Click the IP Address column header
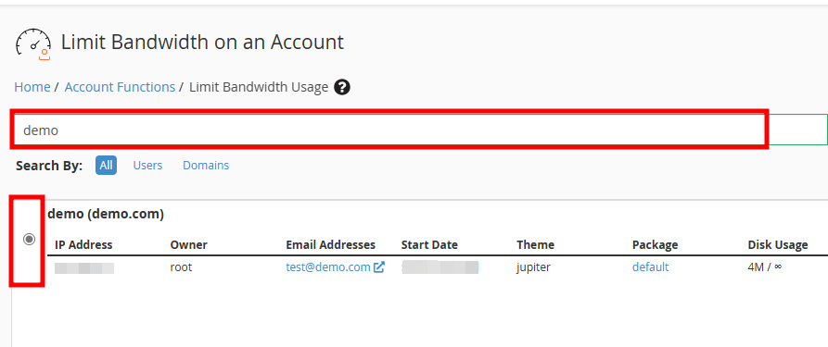This screenshot has height=347, width=828. coord(83,244)
